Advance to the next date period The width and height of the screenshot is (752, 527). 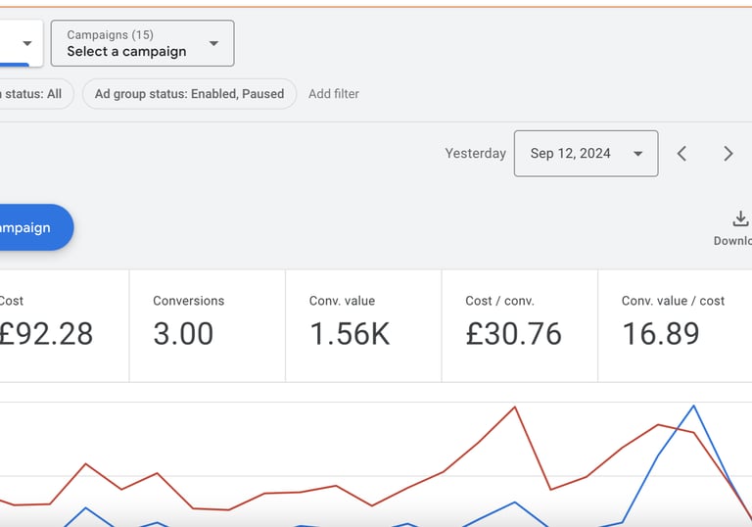(x=728, y=154)
